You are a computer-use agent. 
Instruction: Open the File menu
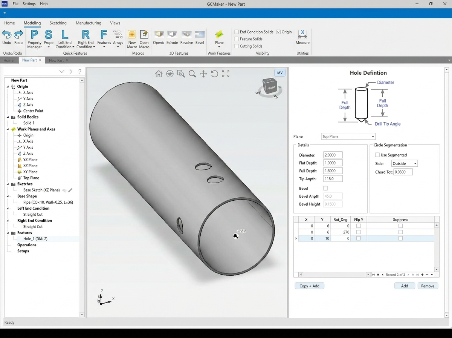tap(15, 4)
